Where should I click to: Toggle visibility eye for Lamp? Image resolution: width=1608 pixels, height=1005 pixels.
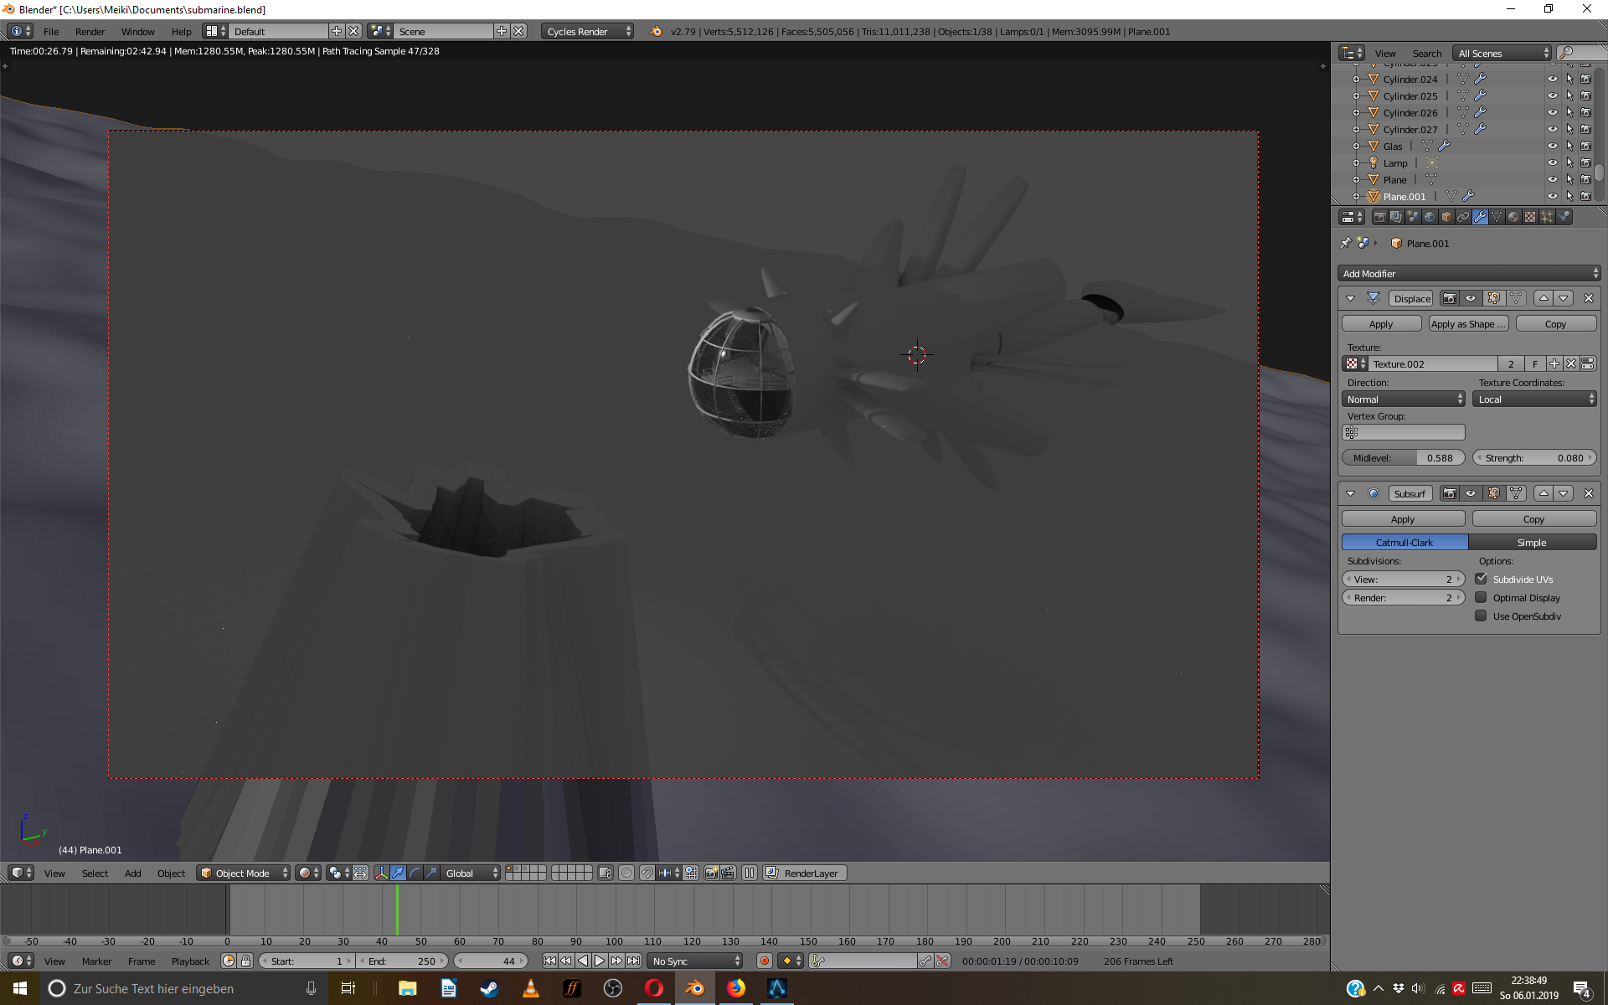click(1552, 162)
